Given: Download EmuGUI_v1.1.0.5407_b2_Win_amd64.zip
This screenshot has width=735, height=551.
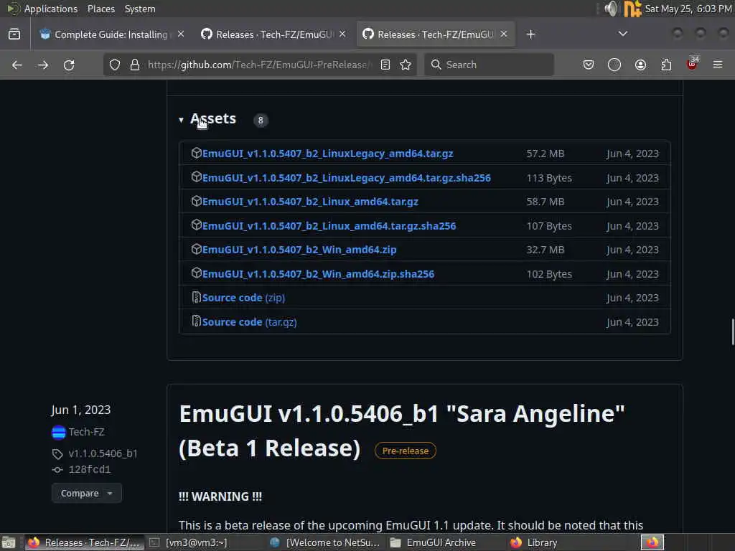Looking at the screenshot, I should [299, 250].
